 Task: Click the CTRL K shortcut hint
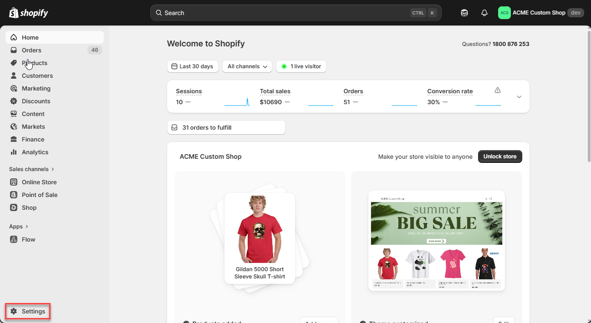[x=424, y=13]
